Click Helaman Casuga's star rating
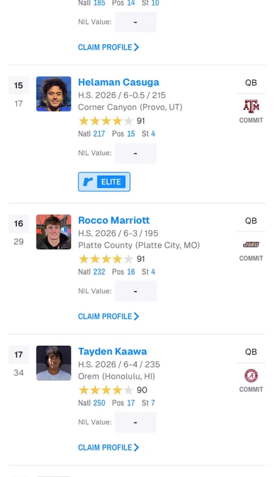Screen dimensions: 274x477 (106, 121)
